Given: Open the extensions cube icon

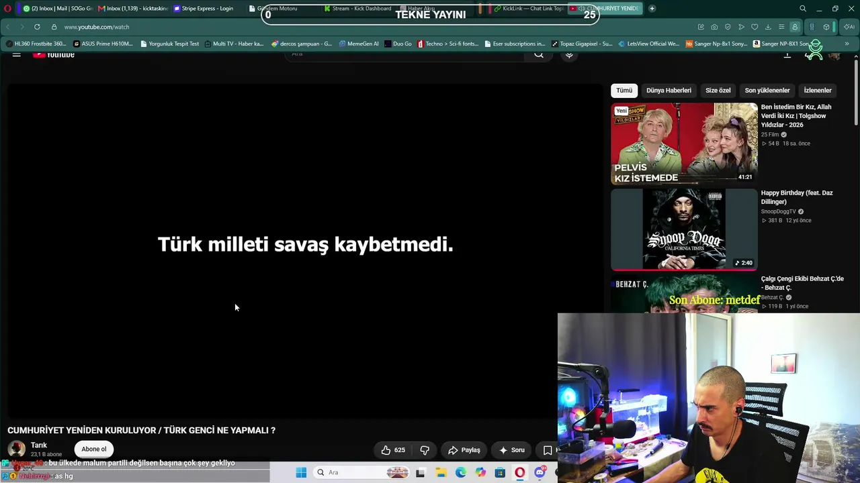Looking at the screenshot, I should click(x=826, y=27).
